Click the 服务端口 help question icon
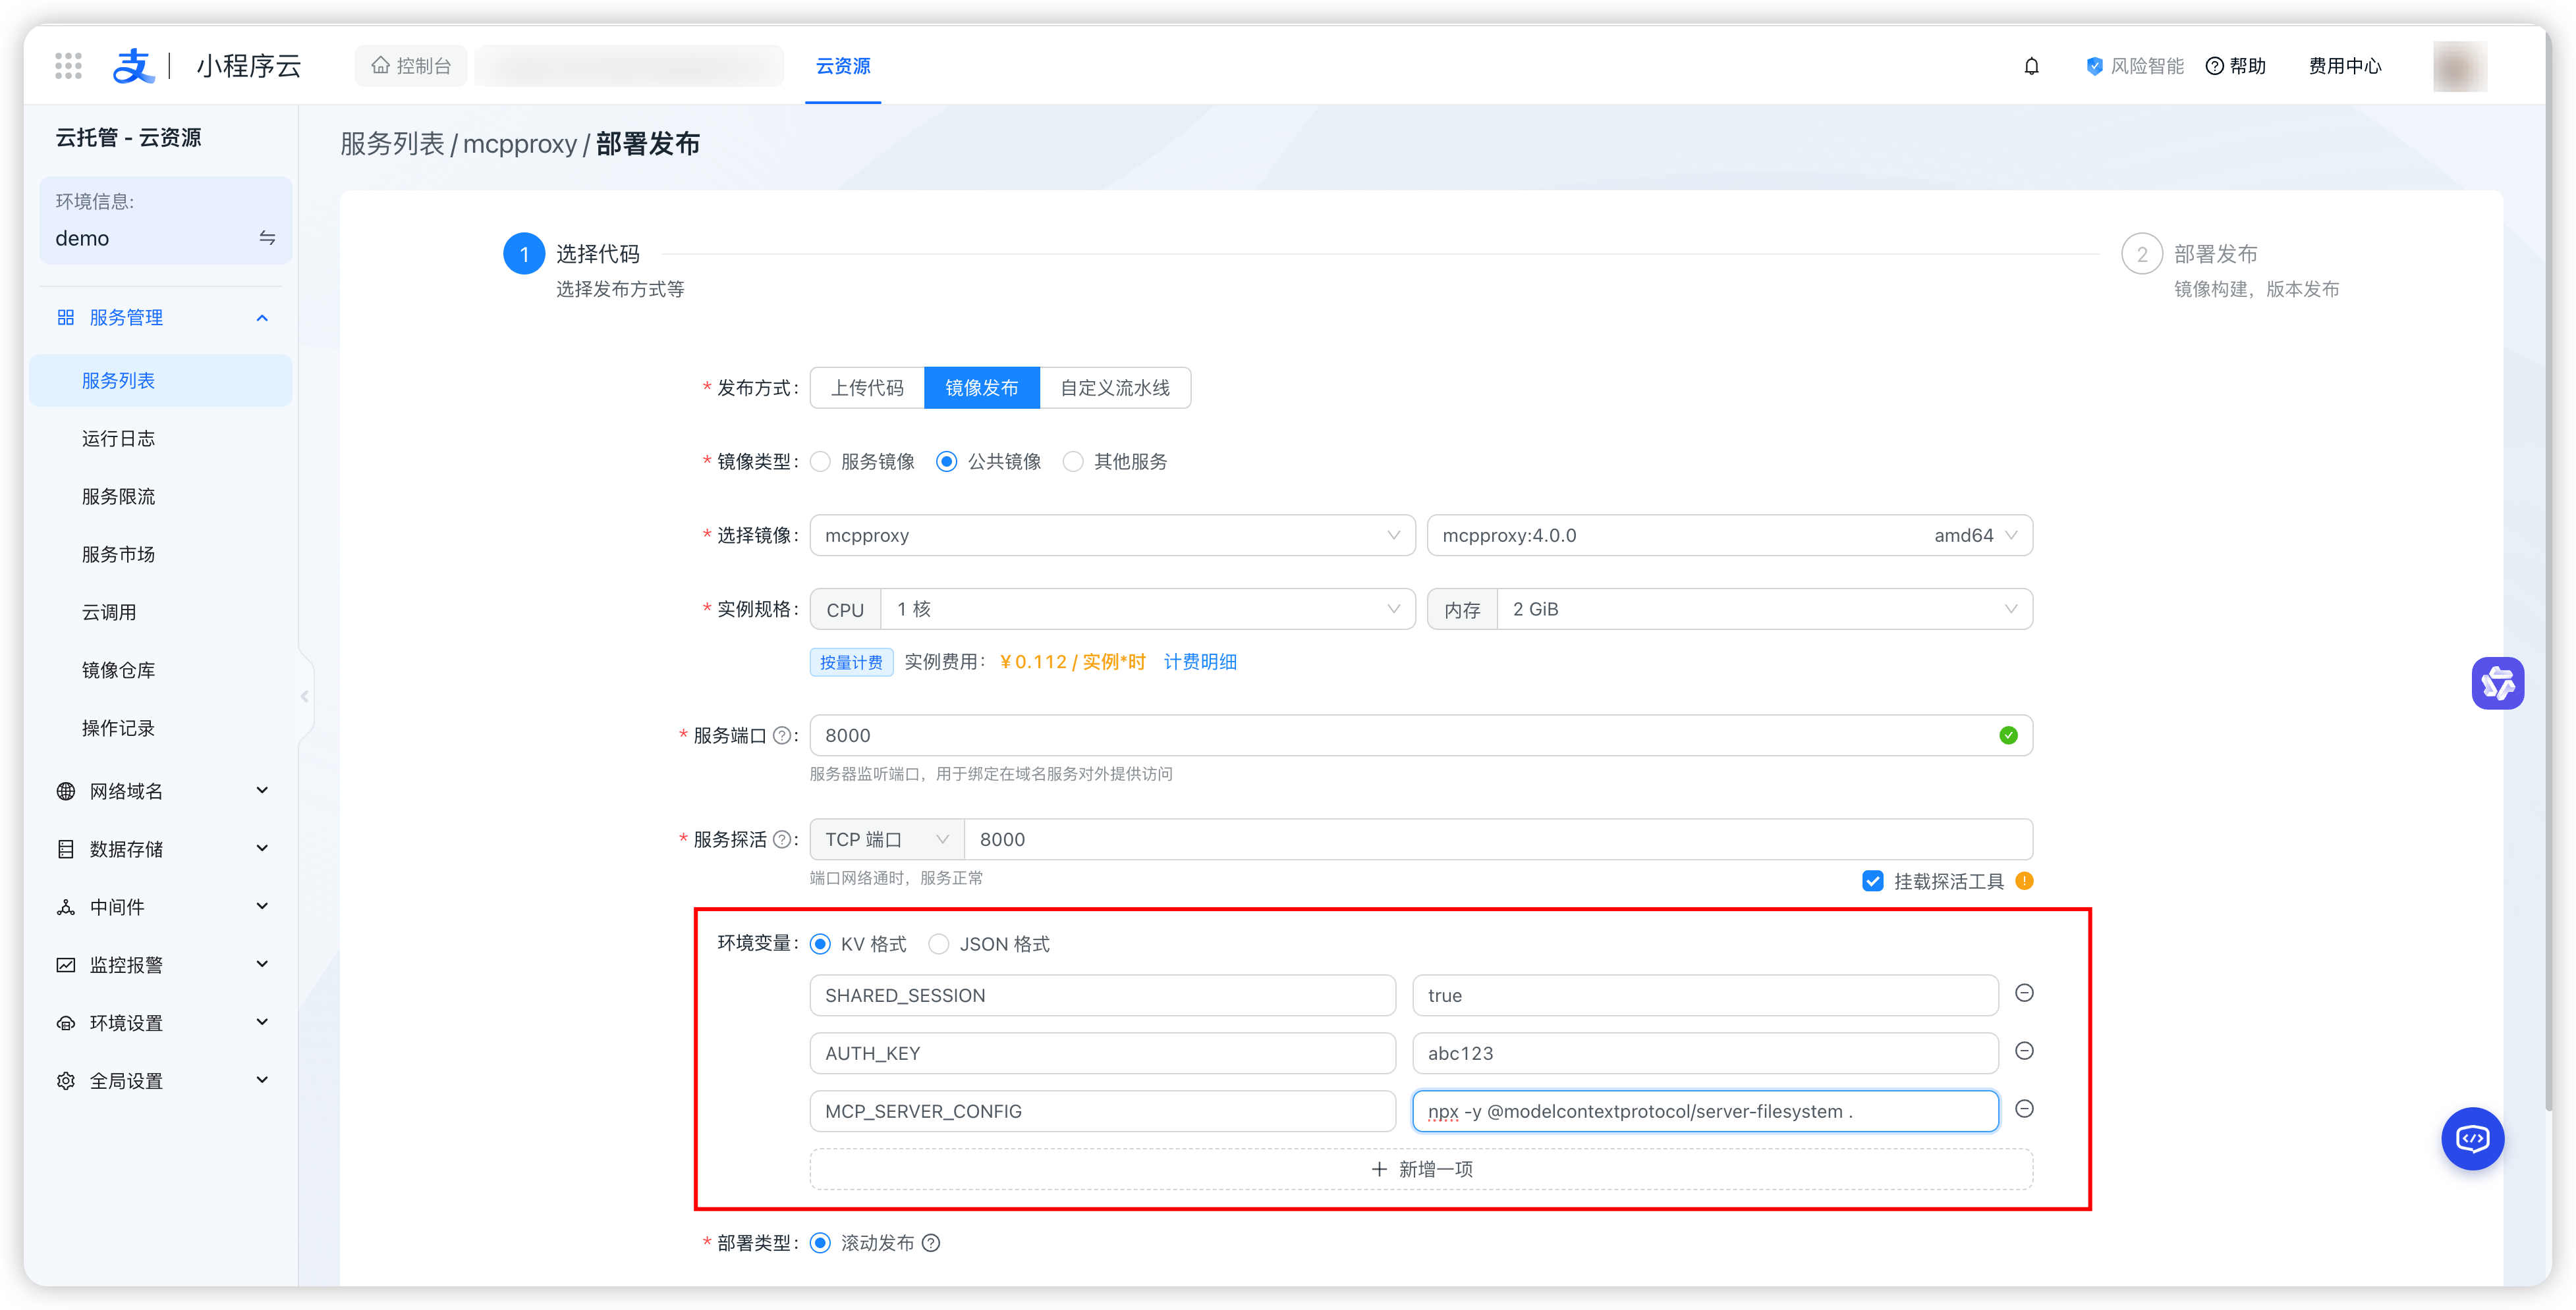The width and height of the screenshot is (2576, 1310). click(x=782, y=735)
